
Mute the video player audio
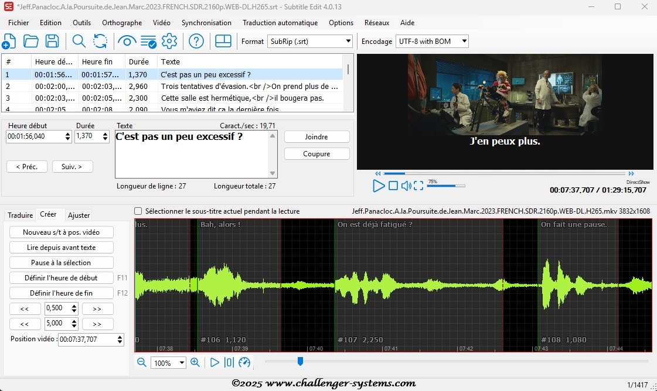coord(406,186)
